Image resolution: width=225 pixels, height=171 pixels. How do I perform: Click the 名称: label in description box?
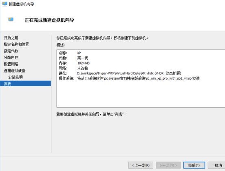click(x=63, y=53)
